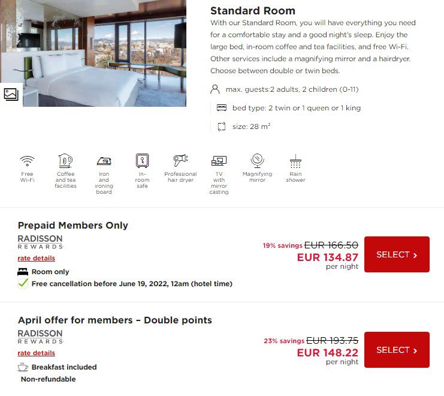Click the max guests person icon
Viewport: 444px width, 396px height.
click(215, 89)
